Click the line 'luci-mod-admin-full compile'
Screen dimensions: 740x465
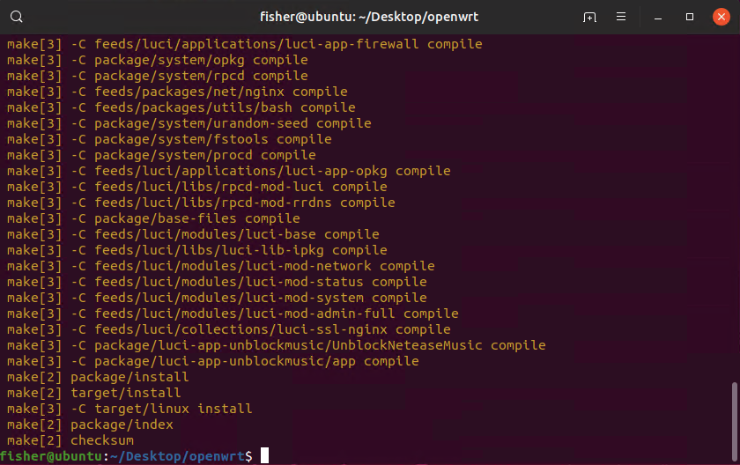pyautogui.click(x=233, y=314)
